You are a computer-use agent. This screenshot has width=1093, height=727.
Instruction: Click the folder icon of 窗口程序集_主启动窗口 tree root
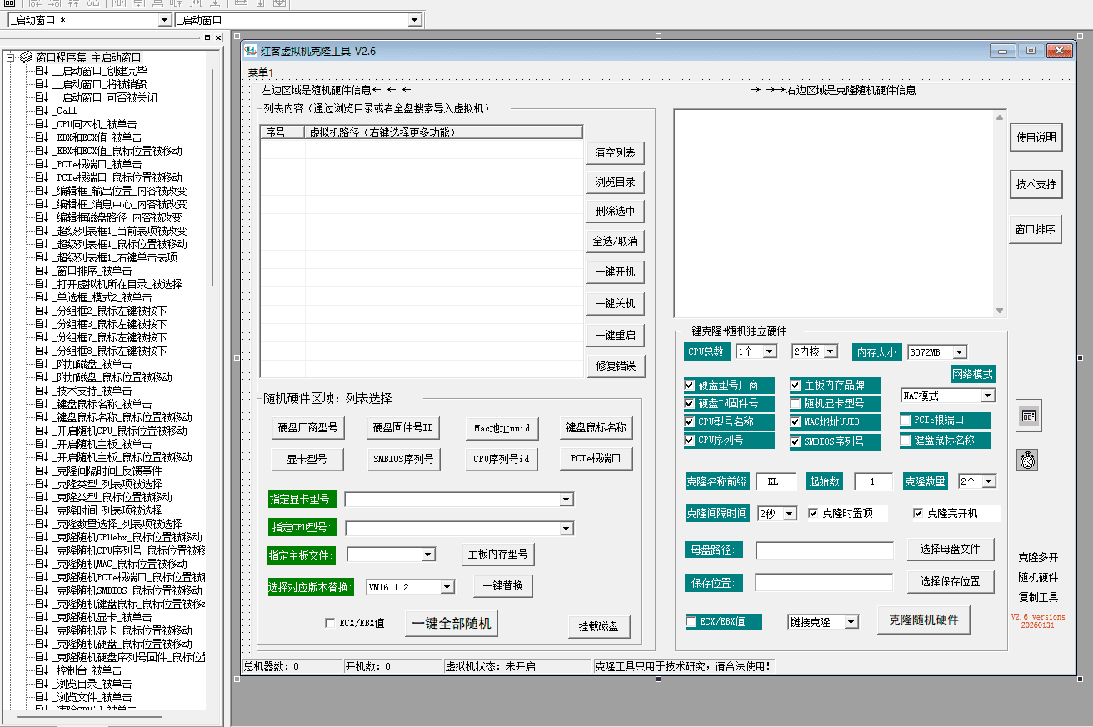[x=25, y=57]
